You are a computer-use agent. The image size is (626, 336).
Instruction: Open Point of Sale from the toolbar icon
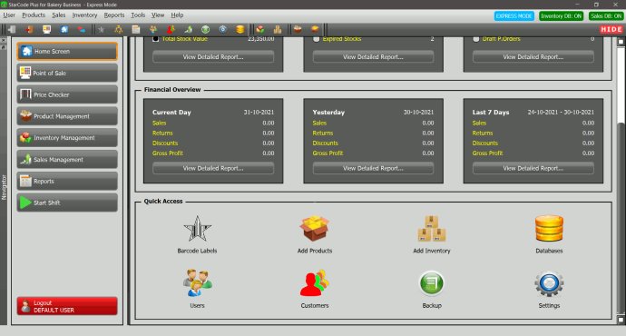tap(46, 30)
